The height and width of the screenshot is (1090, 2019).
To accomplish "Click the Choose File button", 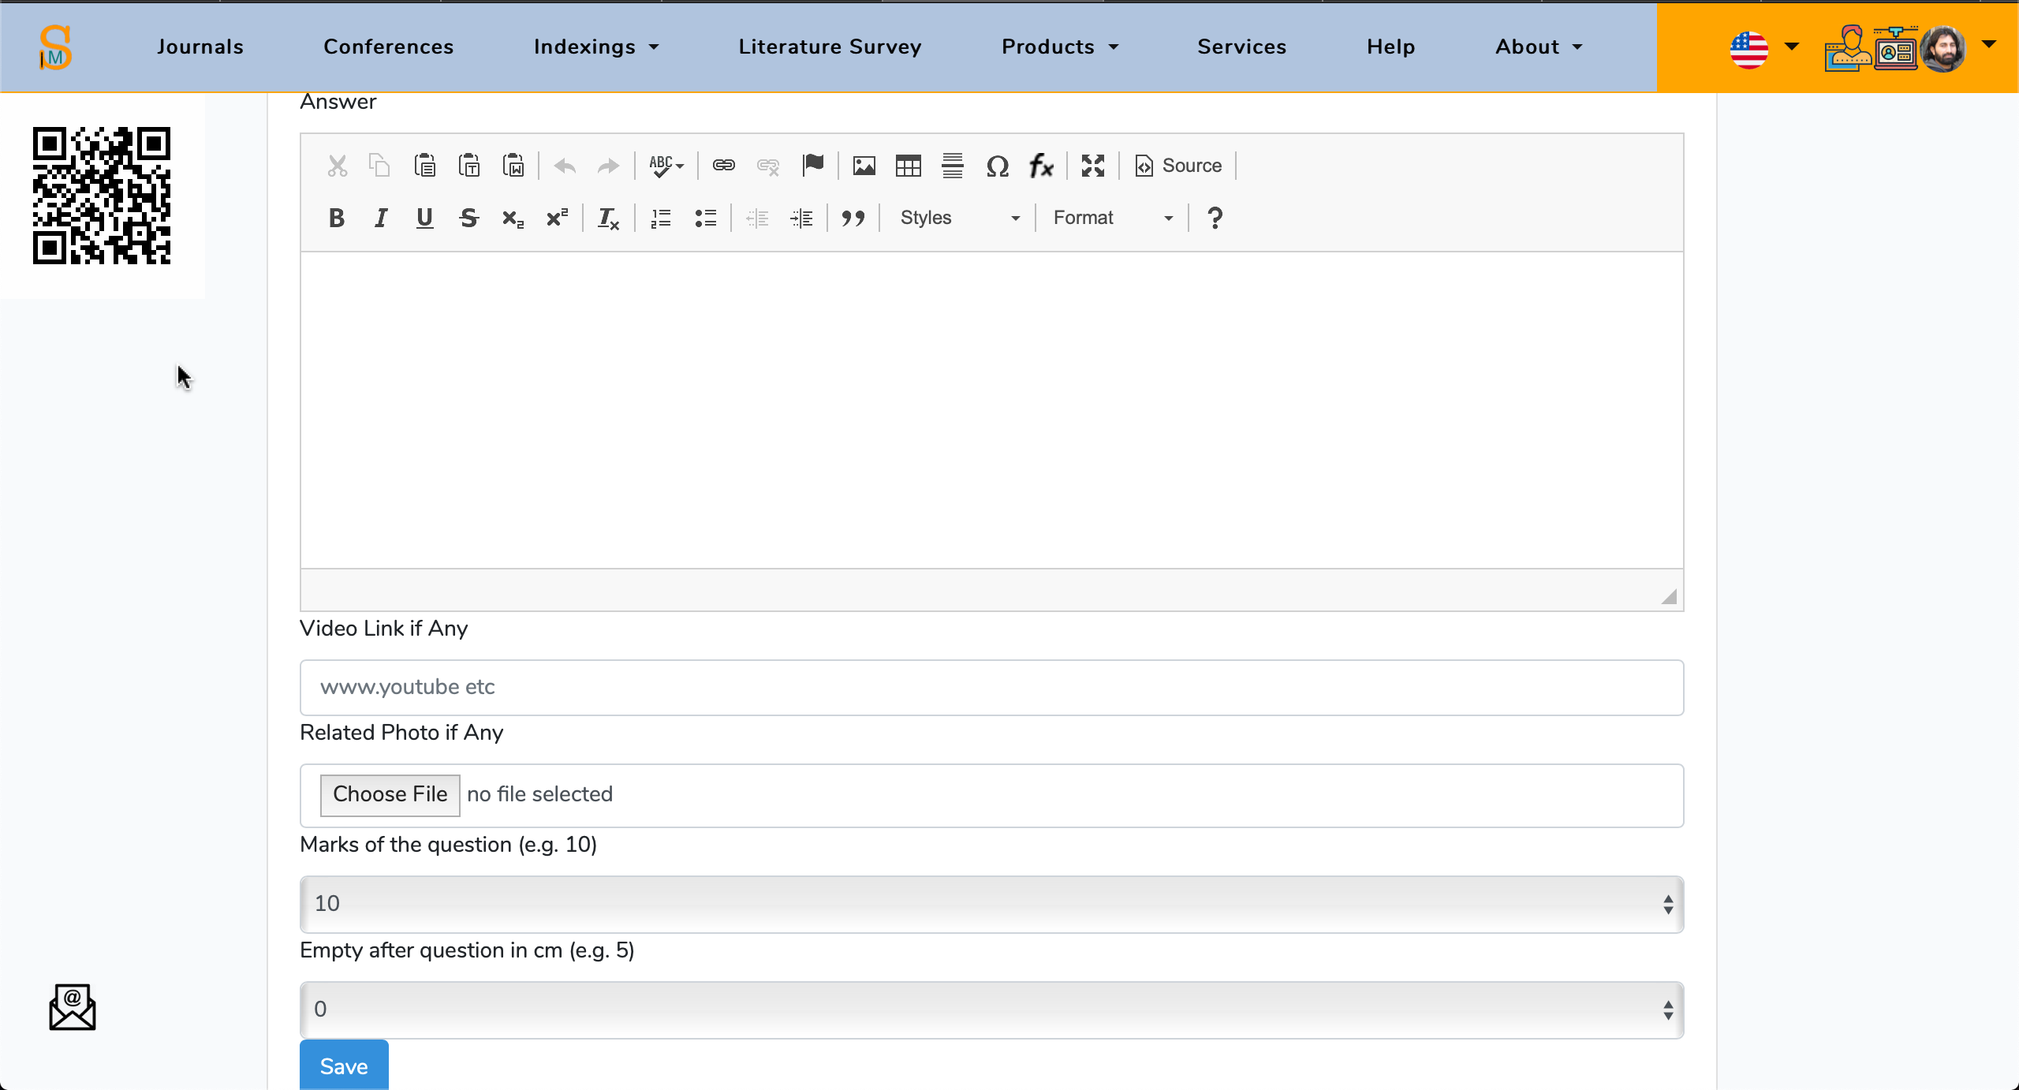I will tap(390, 794).
